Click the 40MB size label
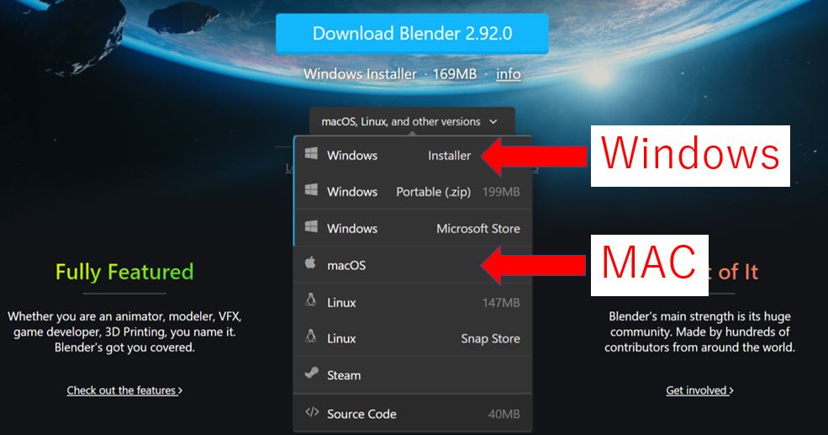The image size is (828, 435). pyautogui.click(x=504, y=414)
